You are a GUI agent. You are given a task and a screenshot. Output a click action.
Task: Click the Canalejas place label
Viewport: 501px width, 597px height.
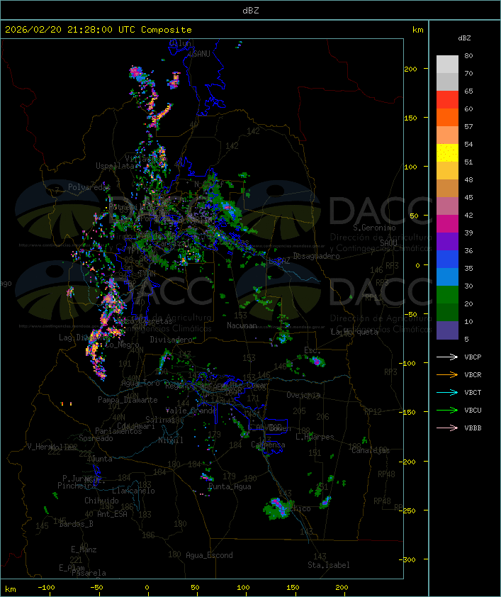(x=371, y=450)
